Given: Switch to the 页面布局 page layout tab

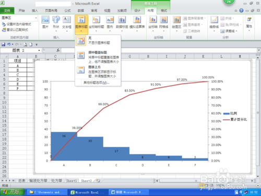Looking at the screenshot, I should pos(51,10).
